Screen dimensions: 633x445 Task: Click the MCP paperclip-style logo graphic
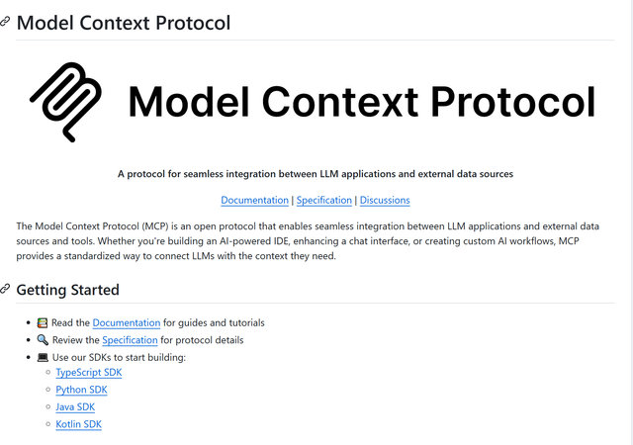click(x=66, y=102)
